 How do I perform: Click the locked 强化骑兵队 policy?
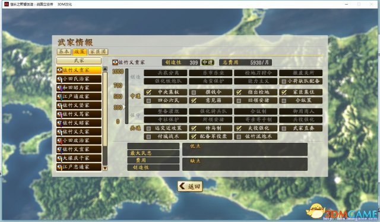pyautogui.click(x=211, y=111)
